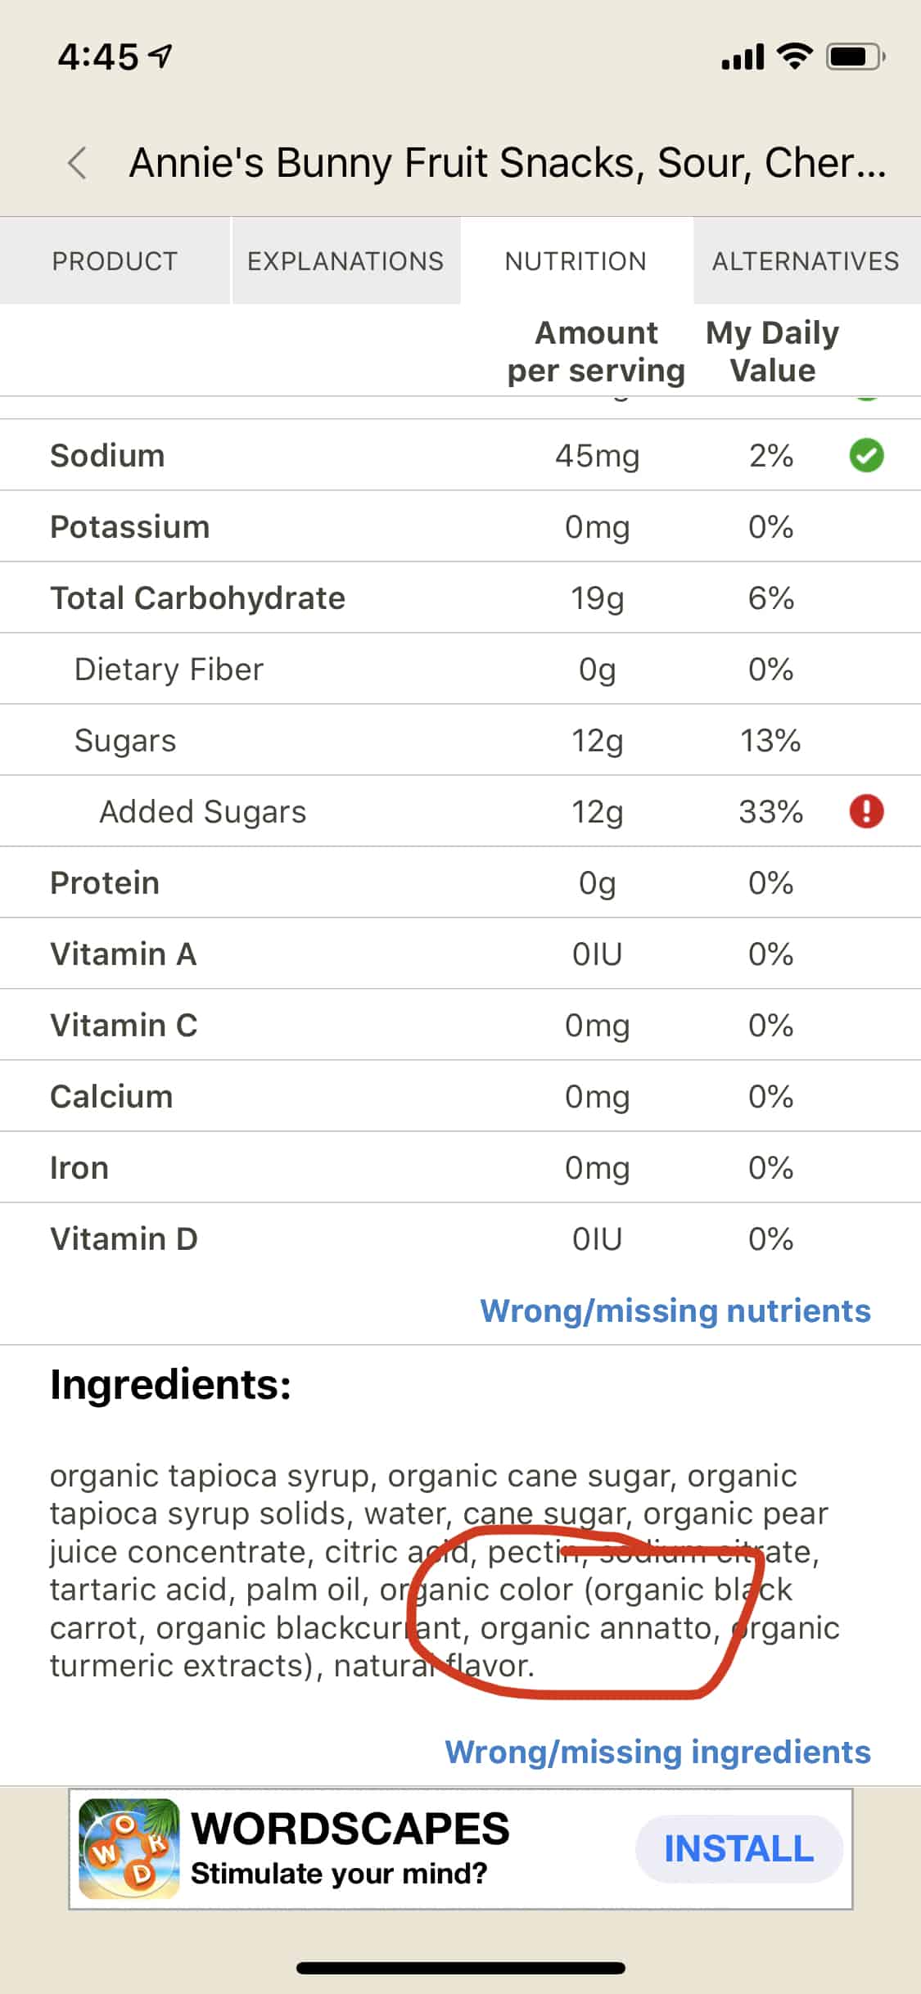Tap the green checkmark beside Sodium
The width and height of the screenshot is (921, 1994).
coord(866,455)
